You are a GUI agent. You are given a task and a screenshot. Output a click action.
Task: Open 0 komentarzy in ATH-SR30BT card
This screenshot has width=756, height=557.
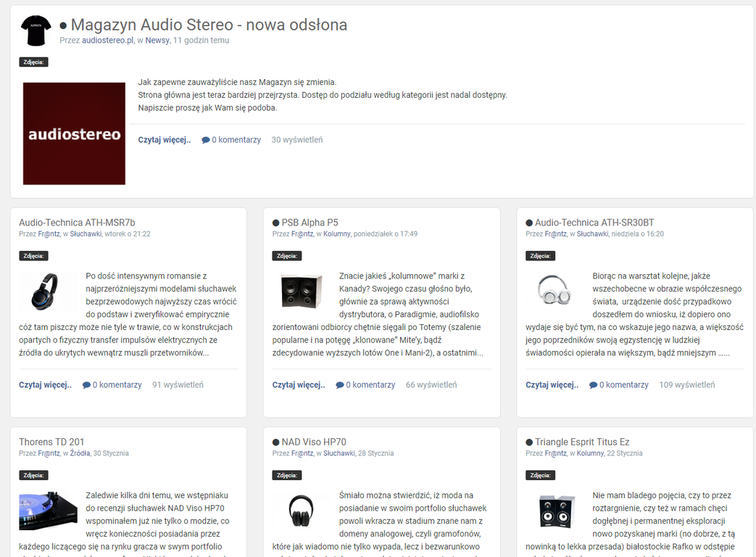pyautogui.click(x=624, y=385)
